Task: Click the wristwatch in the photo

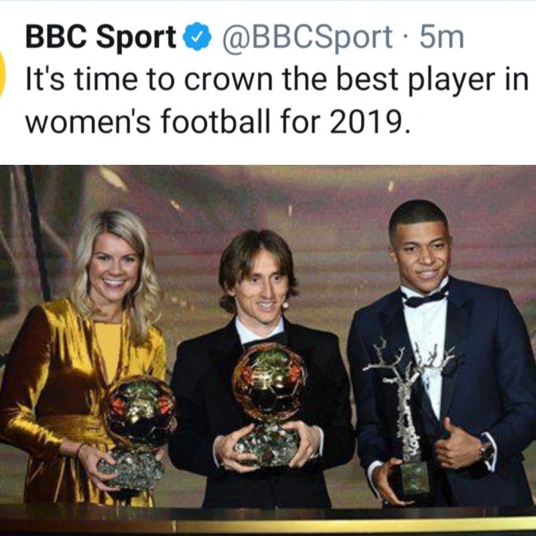Action: [x=487, y=450]
